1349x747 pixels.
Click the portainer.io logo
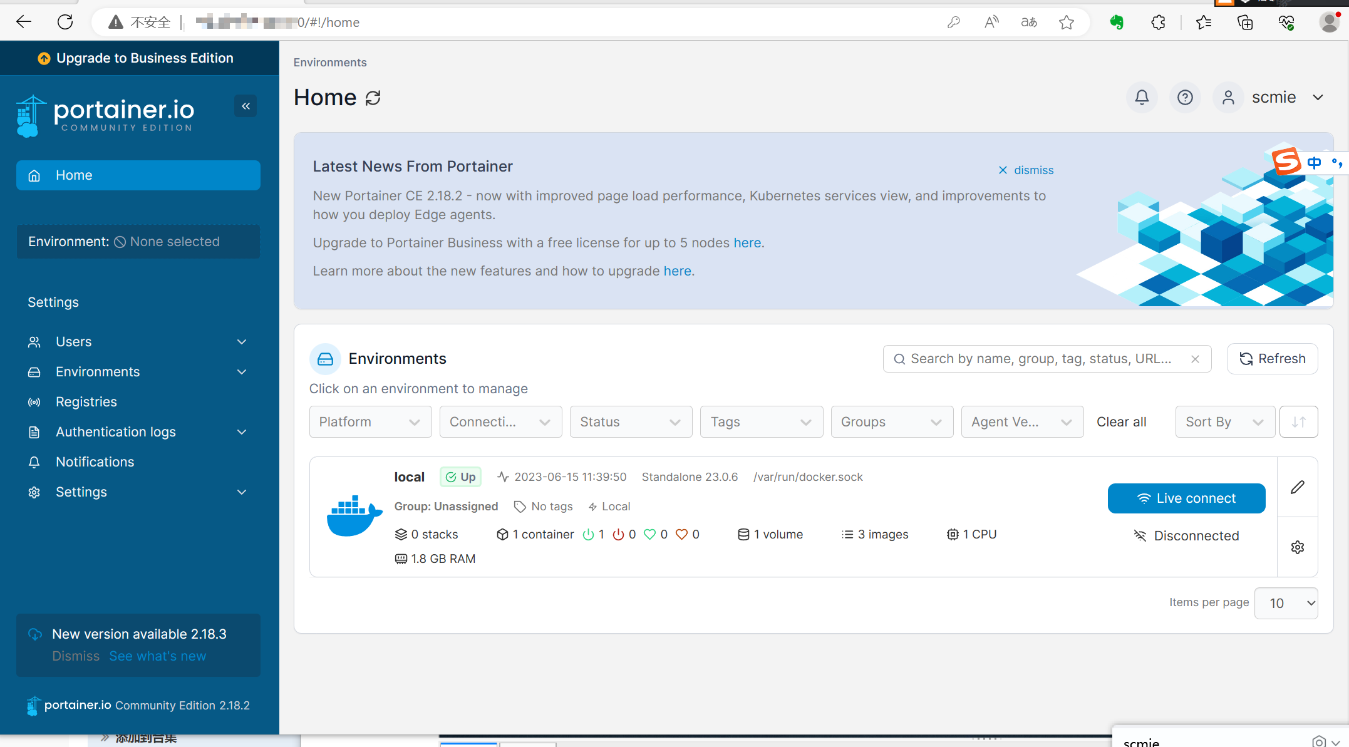point(105,115)
